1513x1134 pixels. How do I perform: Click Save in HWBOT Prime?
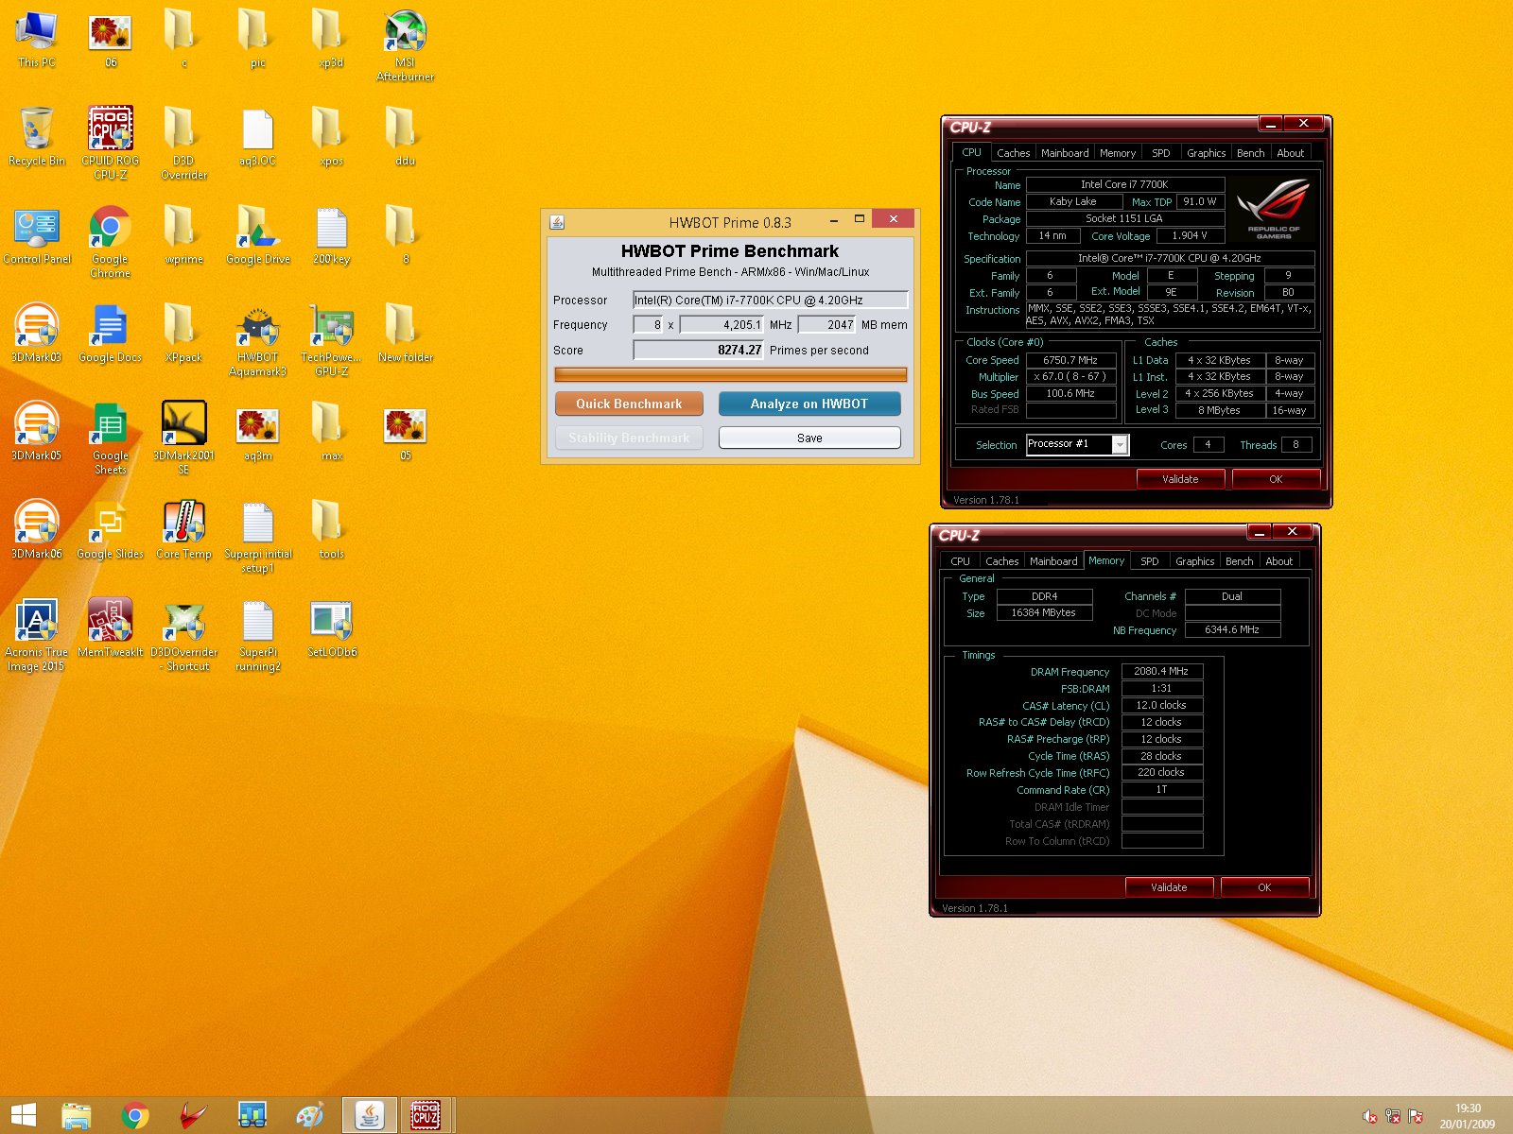pos(809,438)
